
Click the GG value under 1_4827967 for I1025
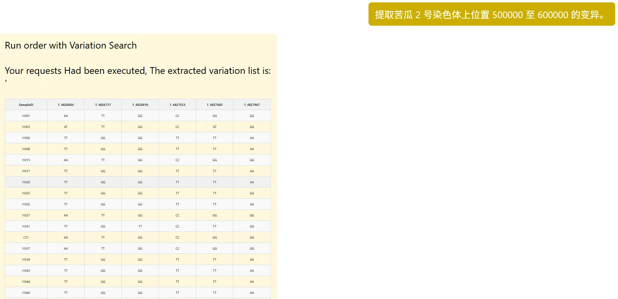(x=252, y=193)
